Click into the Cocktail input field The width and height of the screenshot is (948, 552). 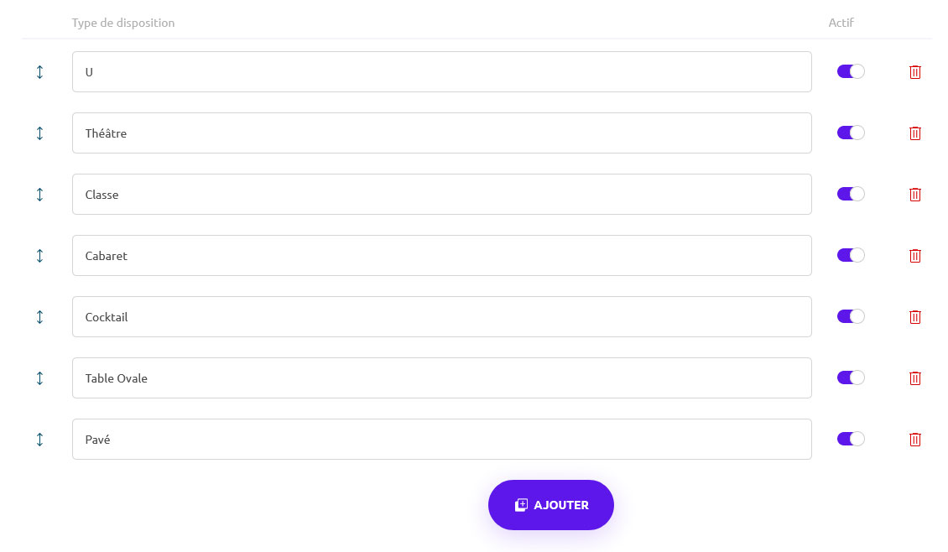pos(441,317)
